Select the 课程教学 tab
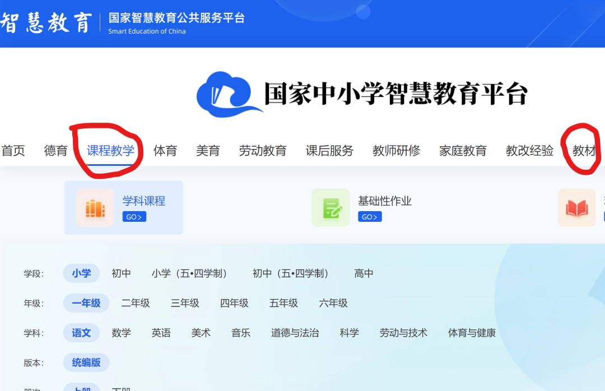The height and width of the screenshot is (391, 605). tap(111, 151)
